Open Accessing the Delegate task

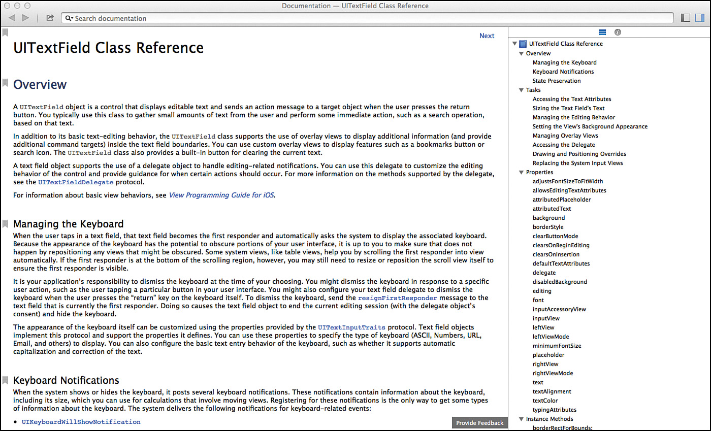564,145
